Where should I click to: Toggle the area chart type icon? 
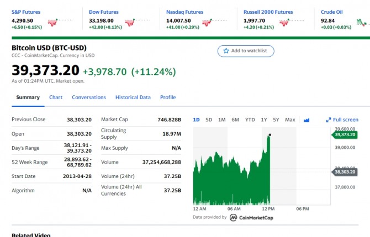pos(307,120)
